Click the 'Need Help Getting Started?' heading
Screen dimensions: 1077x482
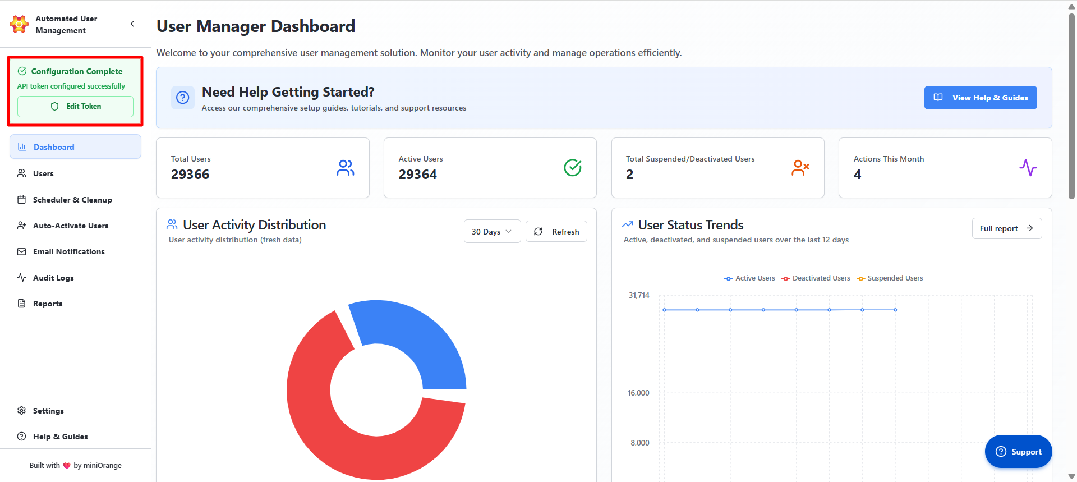pos(288,92)
